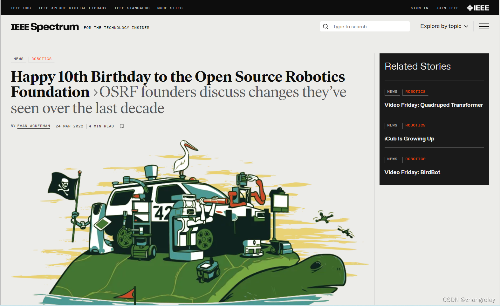Focus the Type to search field
This screenshot has height=306, width=500.
click(x=365, y=26)
